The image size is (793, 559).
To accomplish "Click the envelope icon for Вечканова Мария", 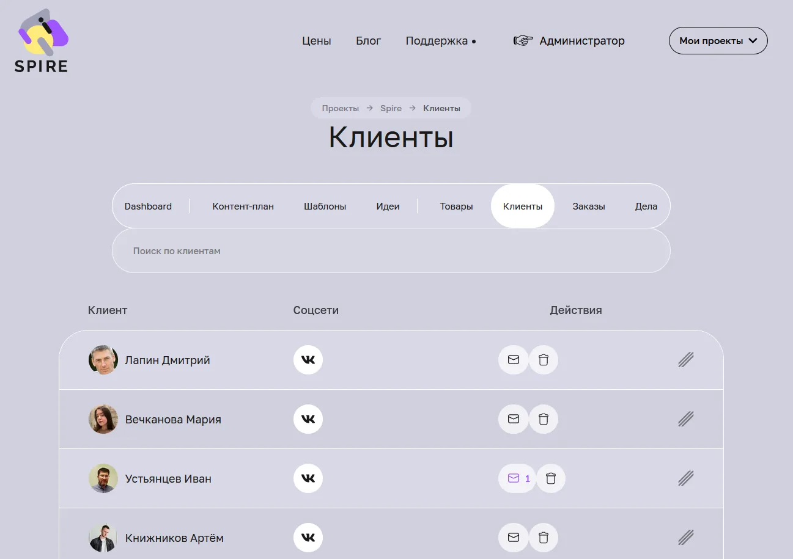I will 513,419.
